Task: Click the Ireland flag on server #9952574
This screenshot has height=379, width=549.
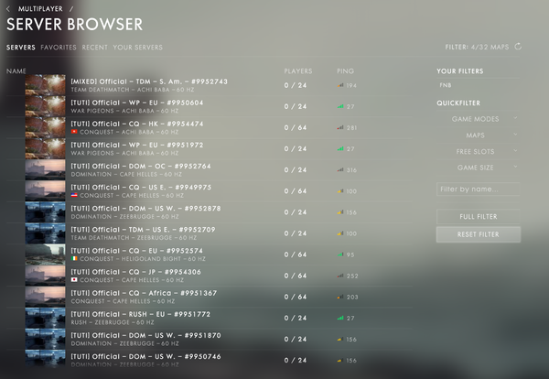Action: click(x=74, y=259)
